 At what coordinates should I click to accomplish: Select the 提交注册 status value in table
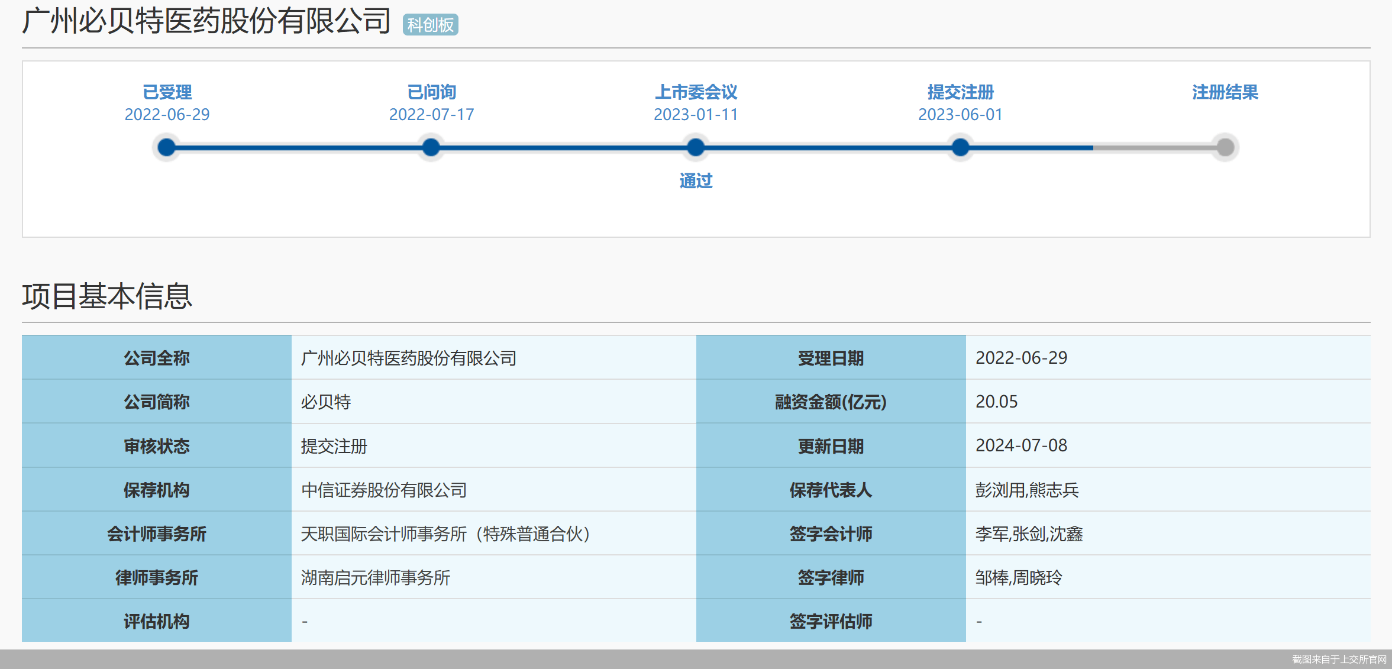[334, 446]
